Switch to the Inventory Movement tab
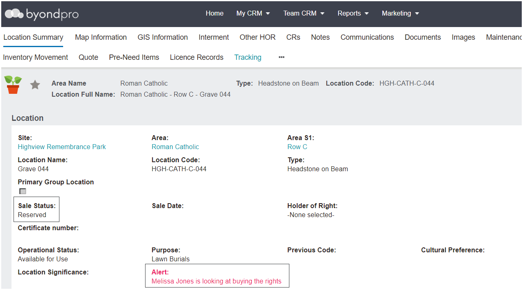 pos(36,57)
